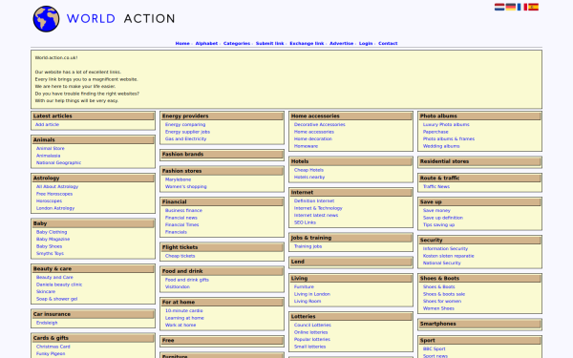Open the Luxury Photo albums link
Image resolution: width=573 pixels, height=358 pixels.
tap(446, 124)
